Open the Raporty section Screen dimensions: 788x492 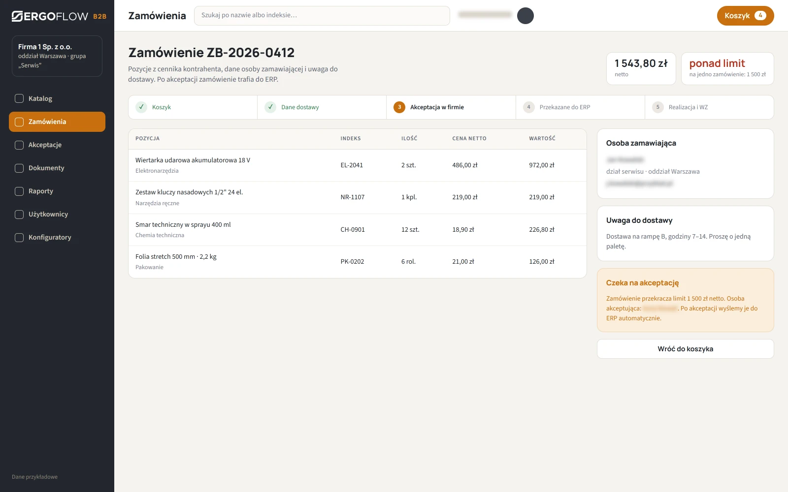point(57,191)
